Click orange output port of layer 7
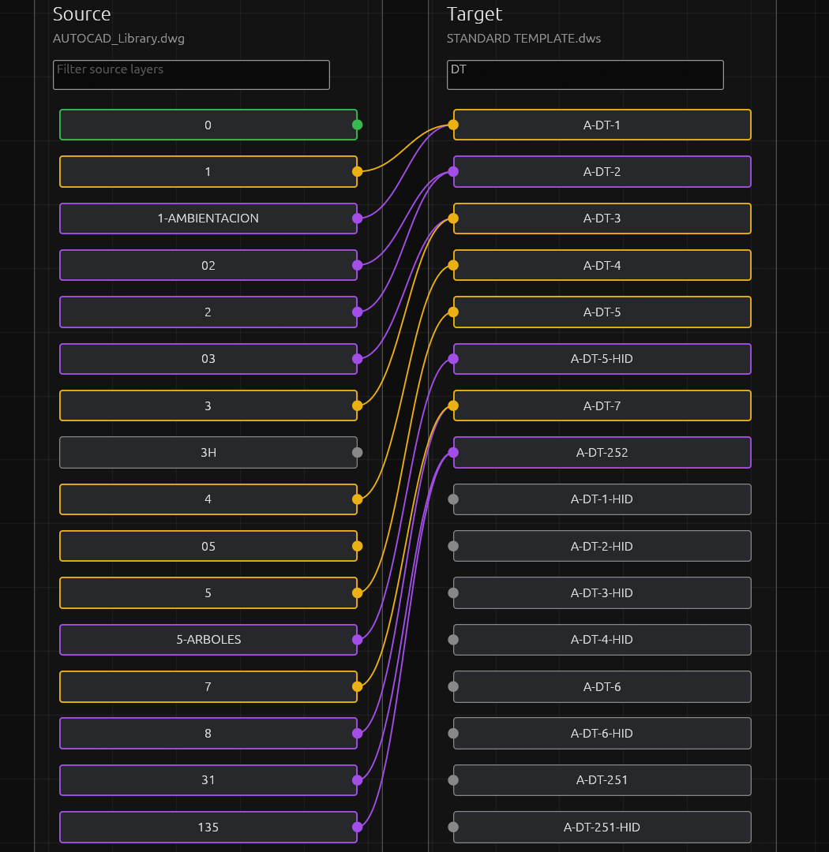This screenshot has height=852, width=829. click(358, 687)
